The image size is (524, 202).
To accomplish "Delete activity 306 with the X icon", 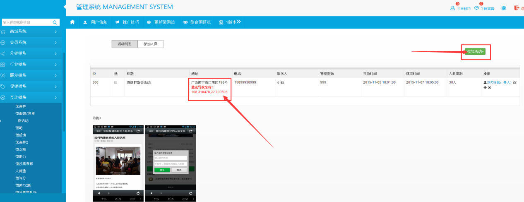I will point(489,88).
